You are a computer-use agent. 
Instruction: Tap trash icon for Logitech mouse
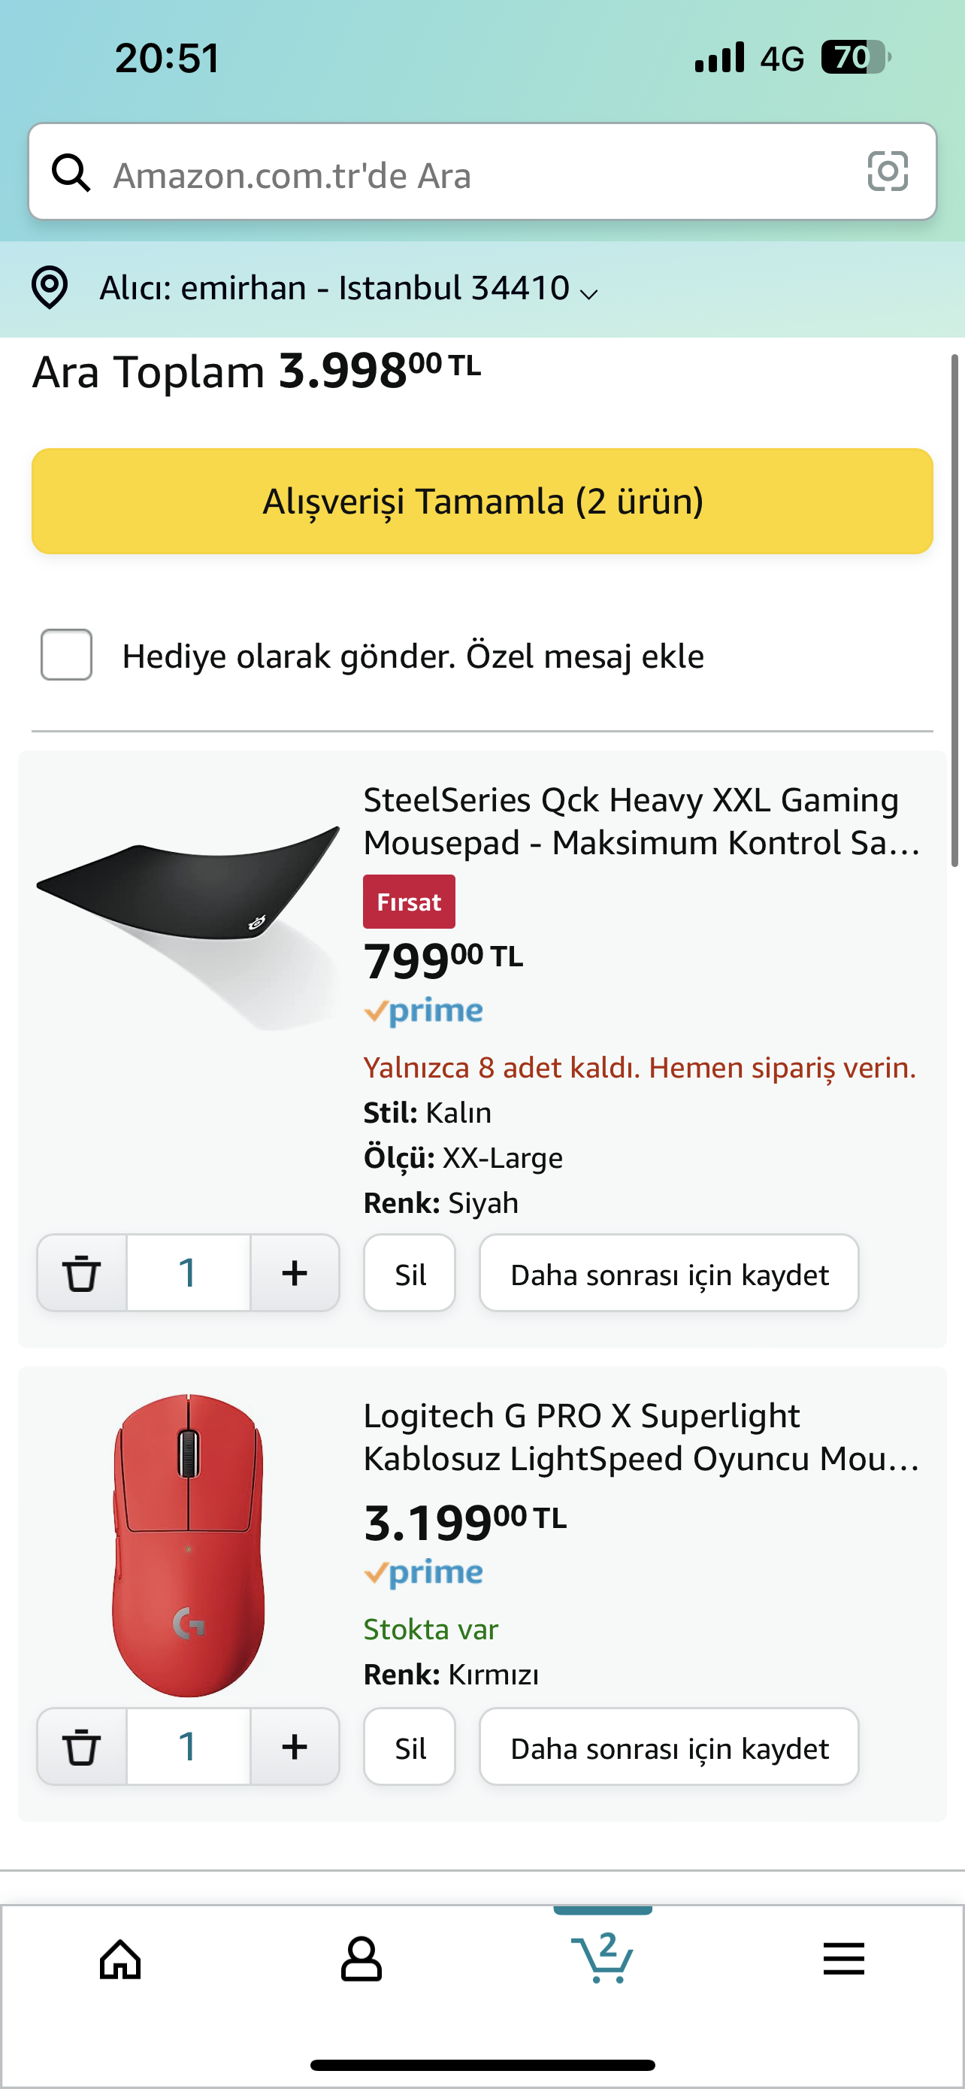click(82, 1746)
